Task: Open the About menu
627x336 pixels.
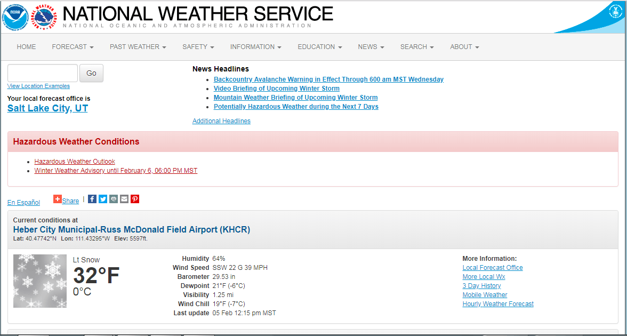Action: coord(464,47)
